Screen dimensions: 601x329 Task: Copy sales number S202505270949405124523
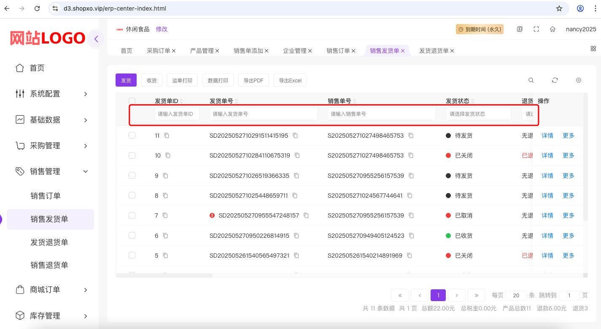(411, 236)
